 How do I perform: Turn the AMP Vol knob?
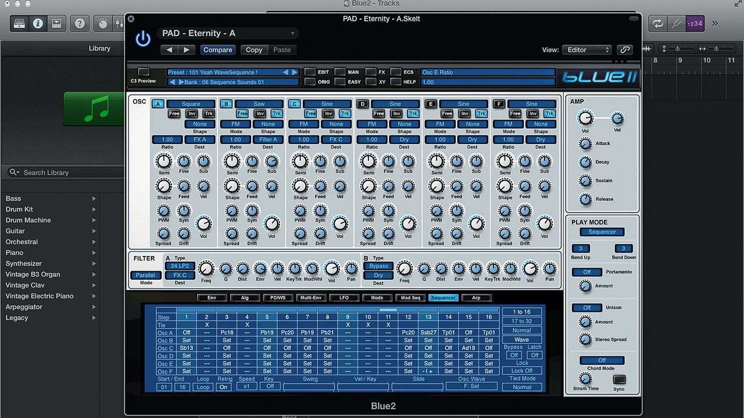585,118
